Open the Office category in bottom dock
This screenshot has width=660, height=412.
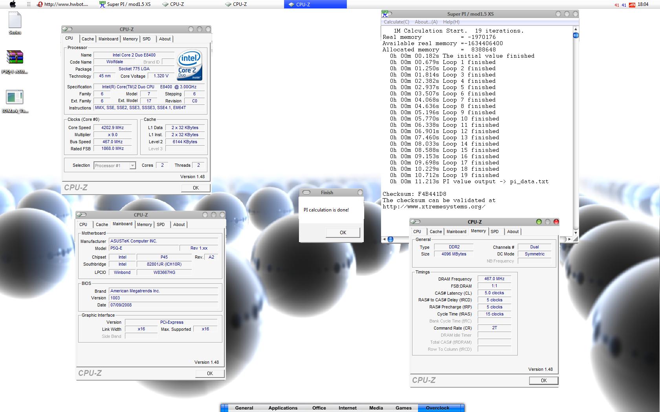pyautogui.click(x=319, y=408)
